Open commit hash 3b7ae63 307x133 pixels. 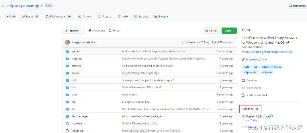[190, 42]
